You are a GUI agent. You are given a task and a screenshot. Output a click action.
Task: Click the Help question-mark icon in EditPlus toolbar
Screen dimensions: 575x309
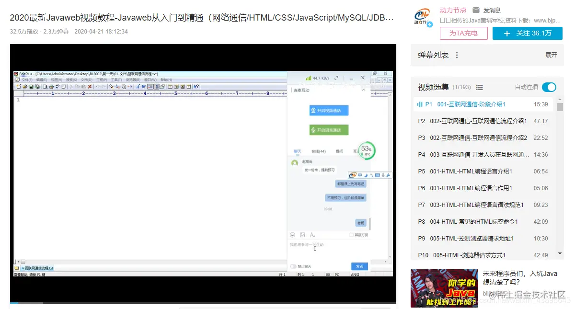coord(196,87)
